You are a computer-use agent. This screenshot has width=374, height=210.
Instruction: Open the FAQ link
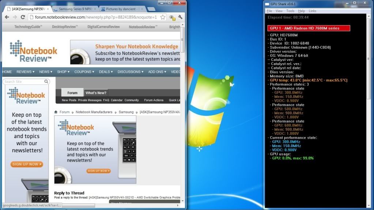(x=106, y=100)
